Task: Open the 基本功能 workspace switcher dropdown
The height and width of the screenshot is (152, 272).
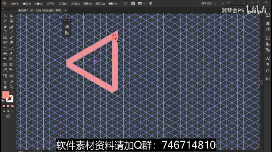Action: [209, 3]
